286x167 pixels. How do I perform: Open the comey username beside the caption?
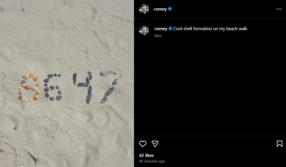pos(161,29)
